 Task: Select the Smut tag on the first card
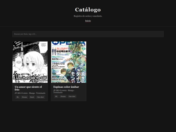32,97
